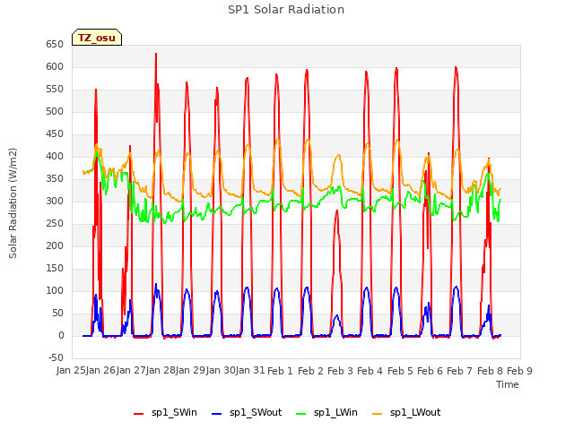Click the red sp1_SWin legend color marker
This screenshot has width=574, height=430.
point(139,414)
